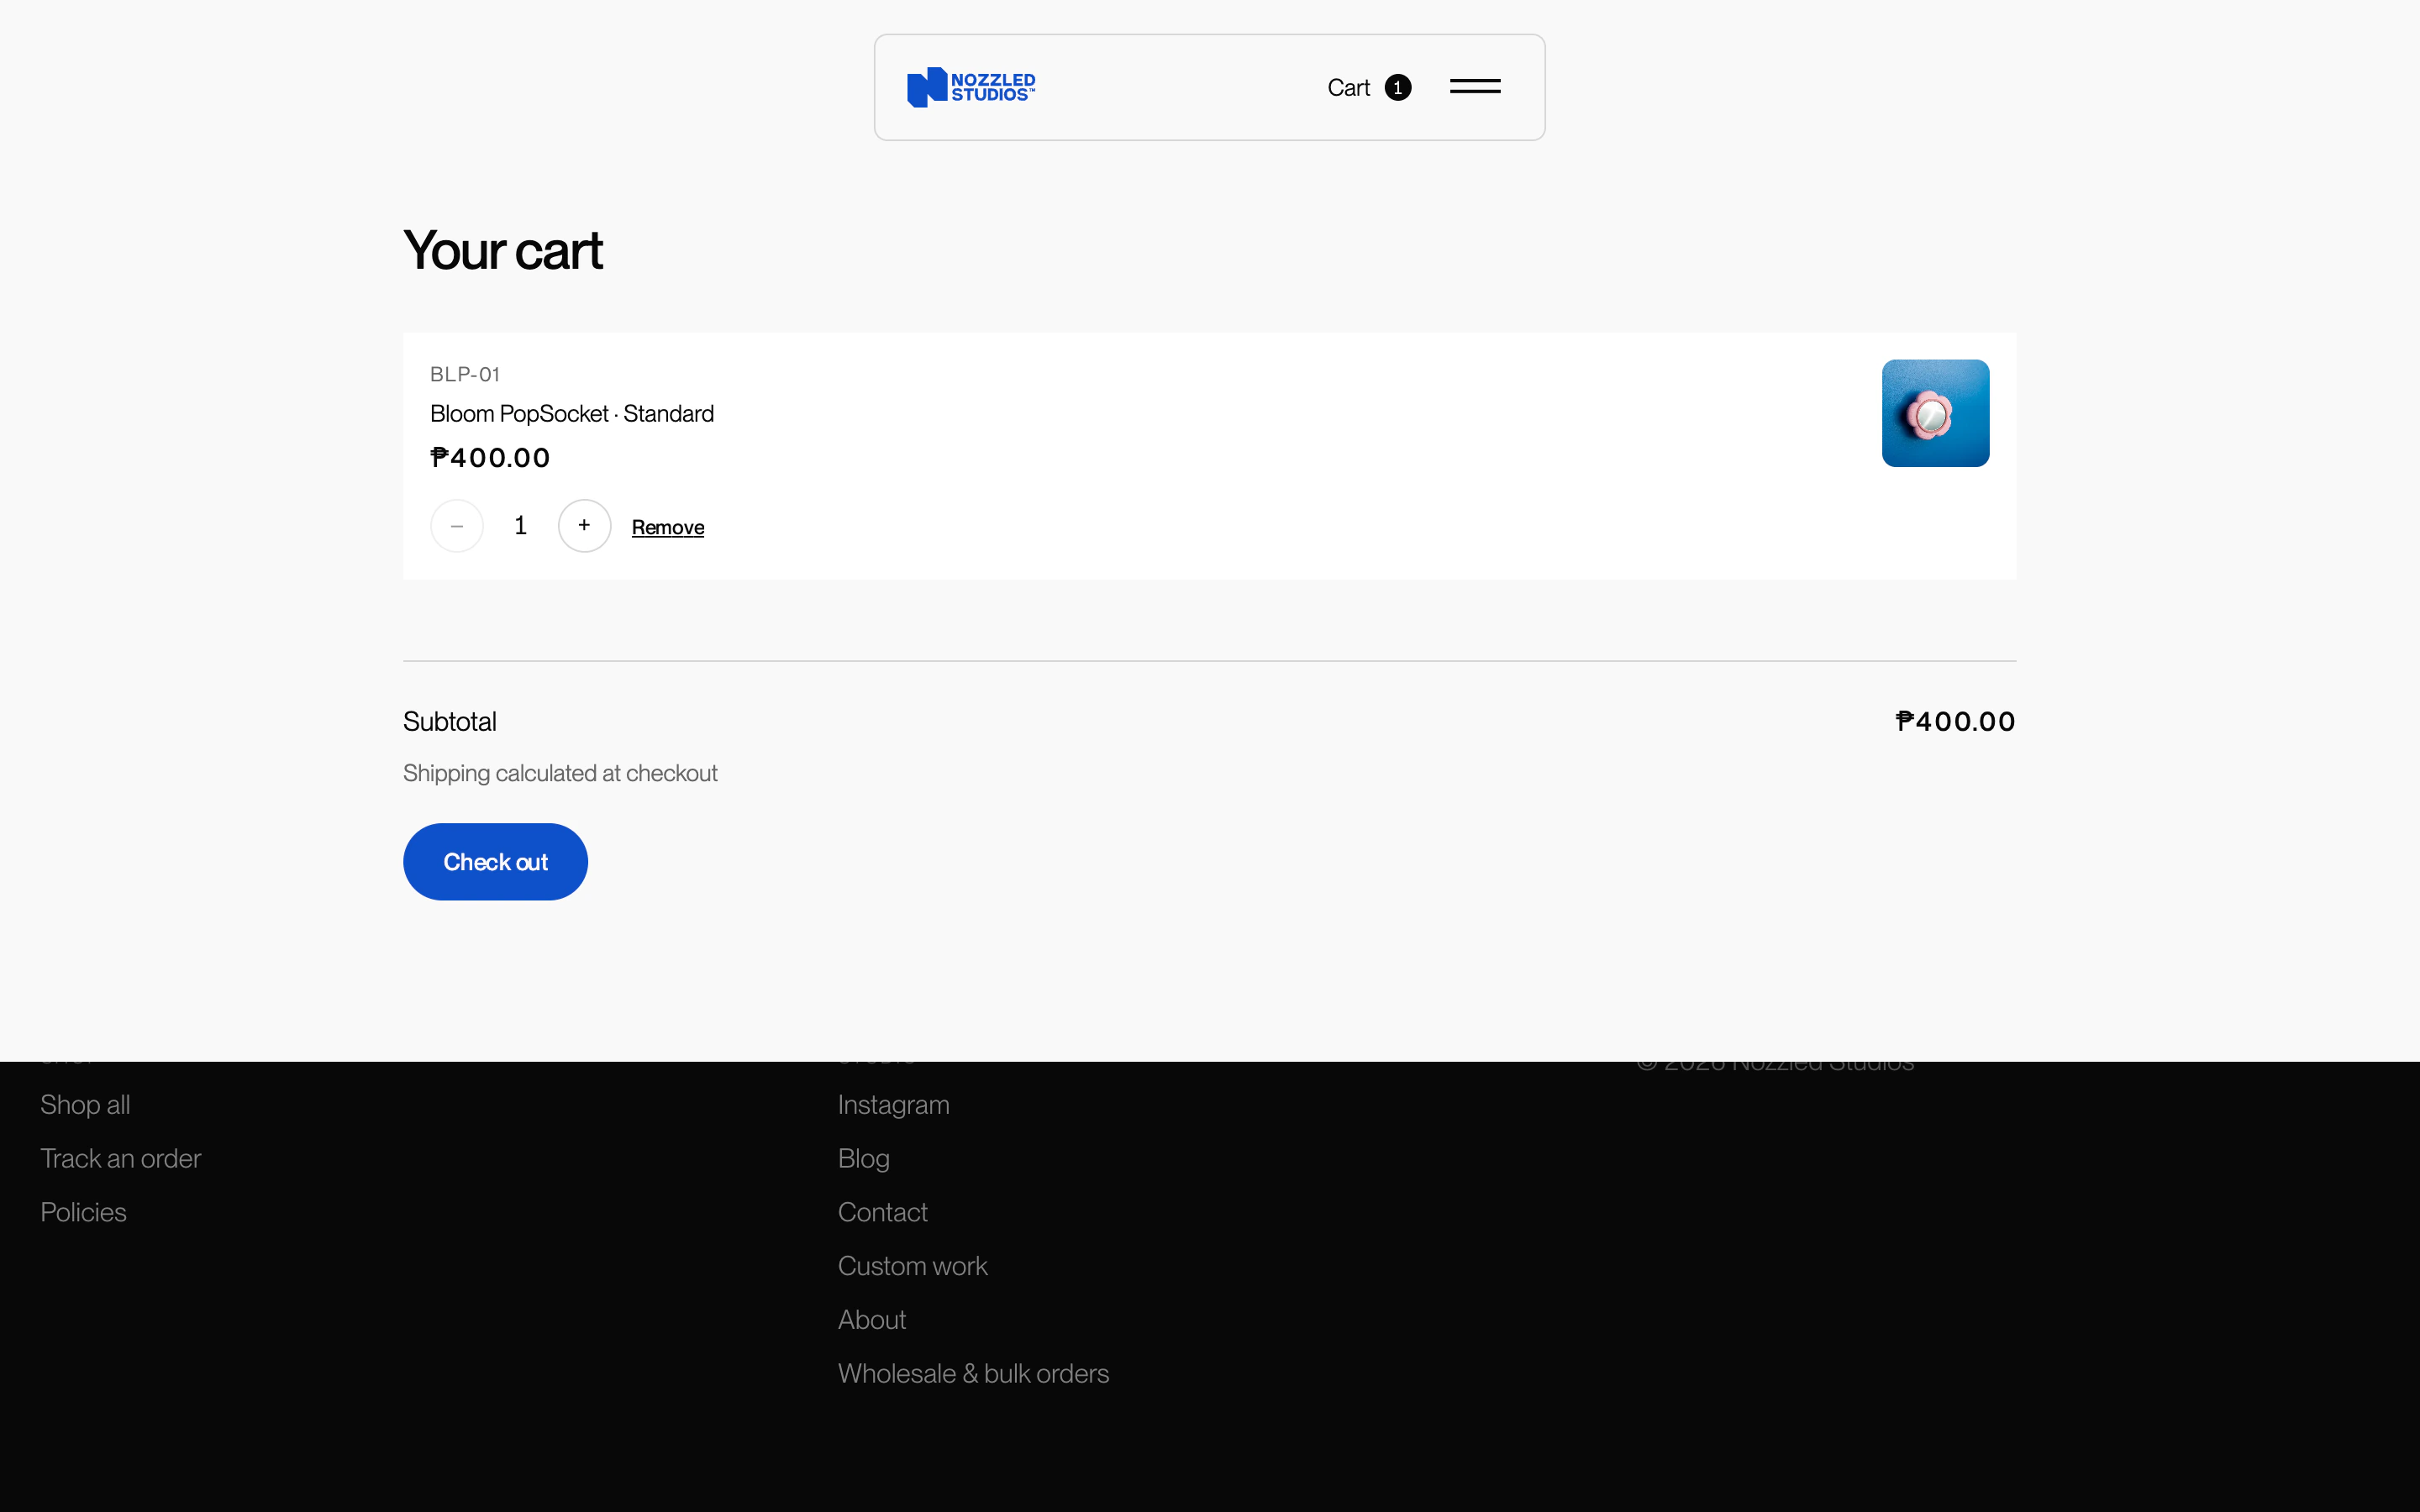The image size is (2420, 1512).
Task: Click the BLP-01 SKU text
Action: coord(465,374)
